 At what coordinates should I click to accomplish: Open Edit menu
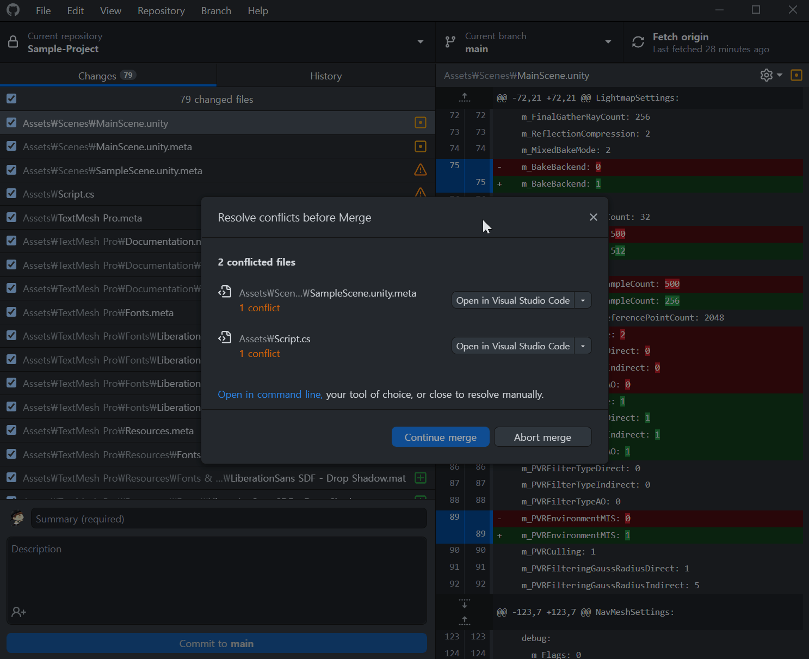click(75, 11)
